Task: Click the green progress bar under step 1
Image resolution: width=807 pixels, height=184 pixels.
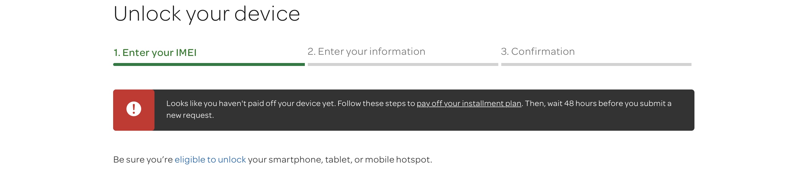Action: 209,64
